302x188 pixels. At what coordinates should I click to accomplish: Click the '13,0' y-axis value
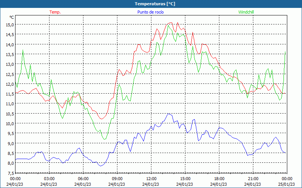(10, 64)
